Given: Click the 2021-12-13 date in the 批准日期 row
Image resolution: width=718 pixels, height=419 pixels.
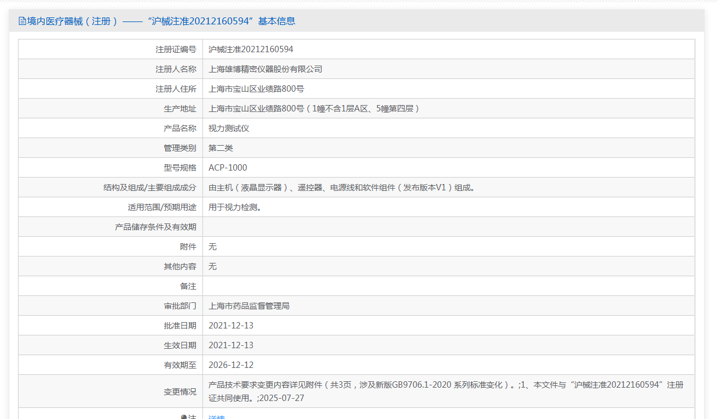Looking at the screenshot, I should [x=231, y=326].
